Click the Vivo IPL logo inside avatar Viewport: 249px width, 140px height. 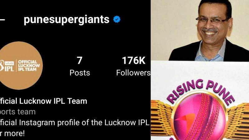[7, 66]
